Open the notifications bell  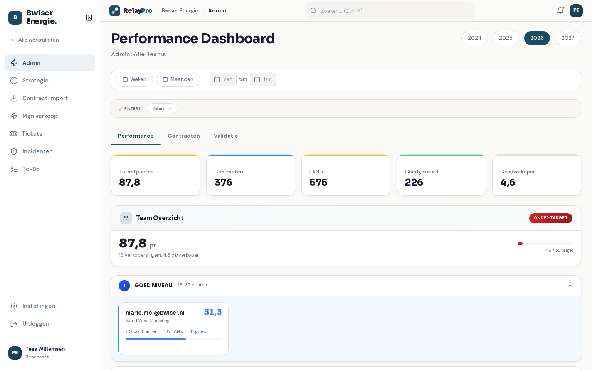pos(560,11)
